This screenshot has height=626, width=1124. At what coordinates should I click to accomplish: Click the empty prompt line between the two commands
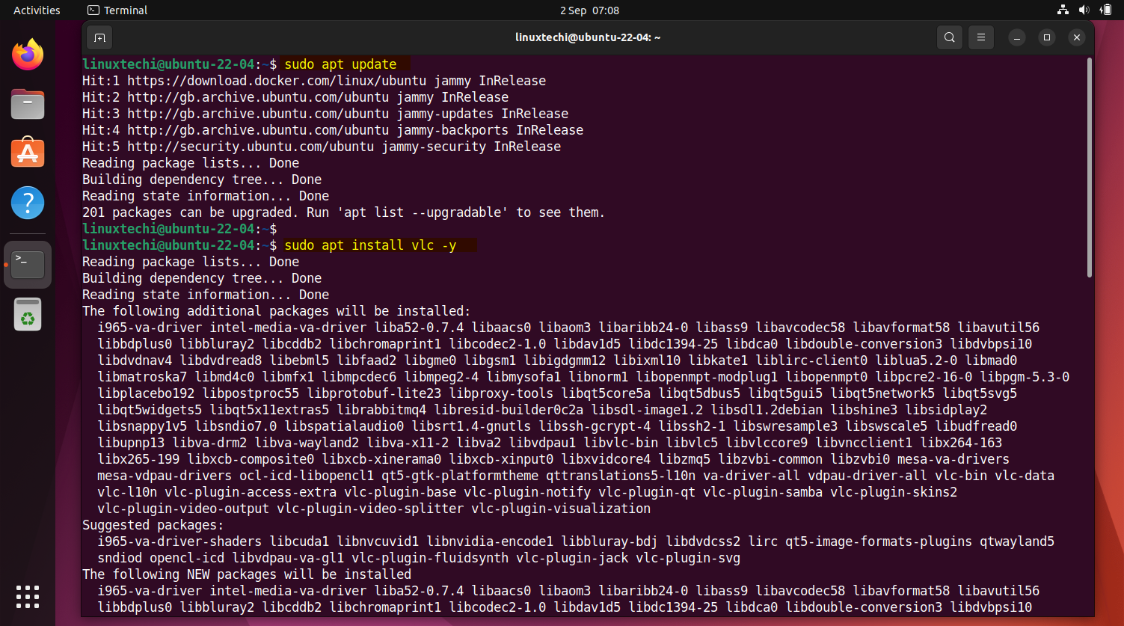click(x=179, y=229)
